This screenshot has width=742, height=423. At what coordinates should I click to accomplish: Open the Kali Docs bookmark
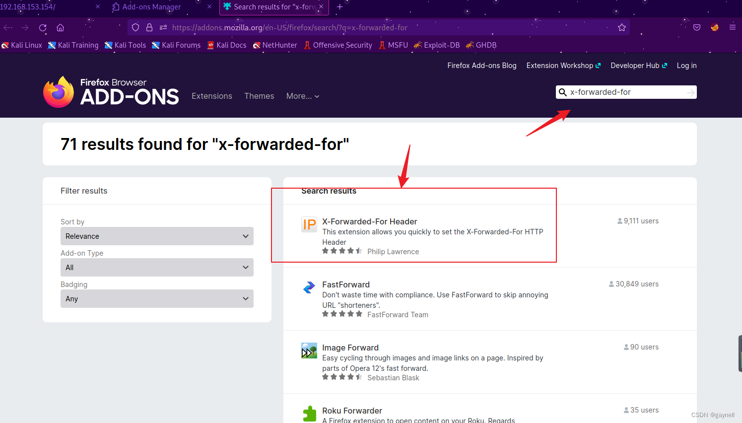point(227,45)
